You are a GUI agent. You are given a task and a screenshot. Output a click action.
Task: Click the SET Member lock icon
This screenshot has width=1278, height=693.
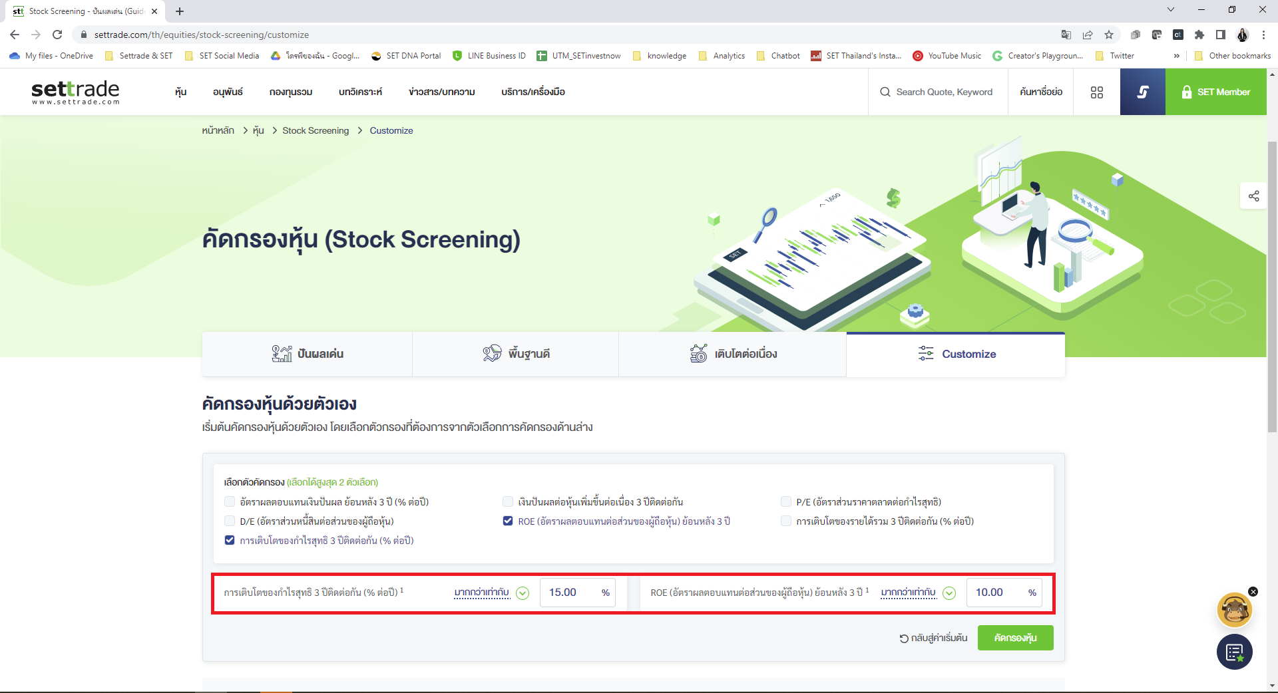(1187, 92)
